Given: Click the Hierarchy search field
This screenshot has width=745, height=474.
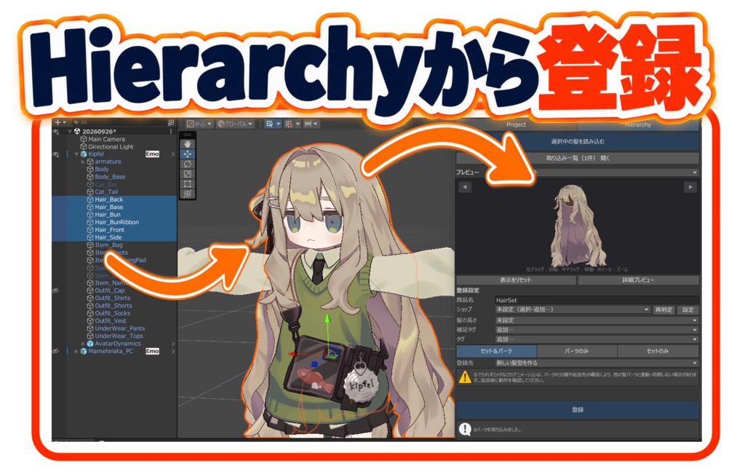Looking at the screenshot, I should (x=117, y=122).
